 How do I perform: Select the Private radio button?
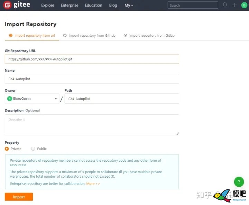(7, 149)
